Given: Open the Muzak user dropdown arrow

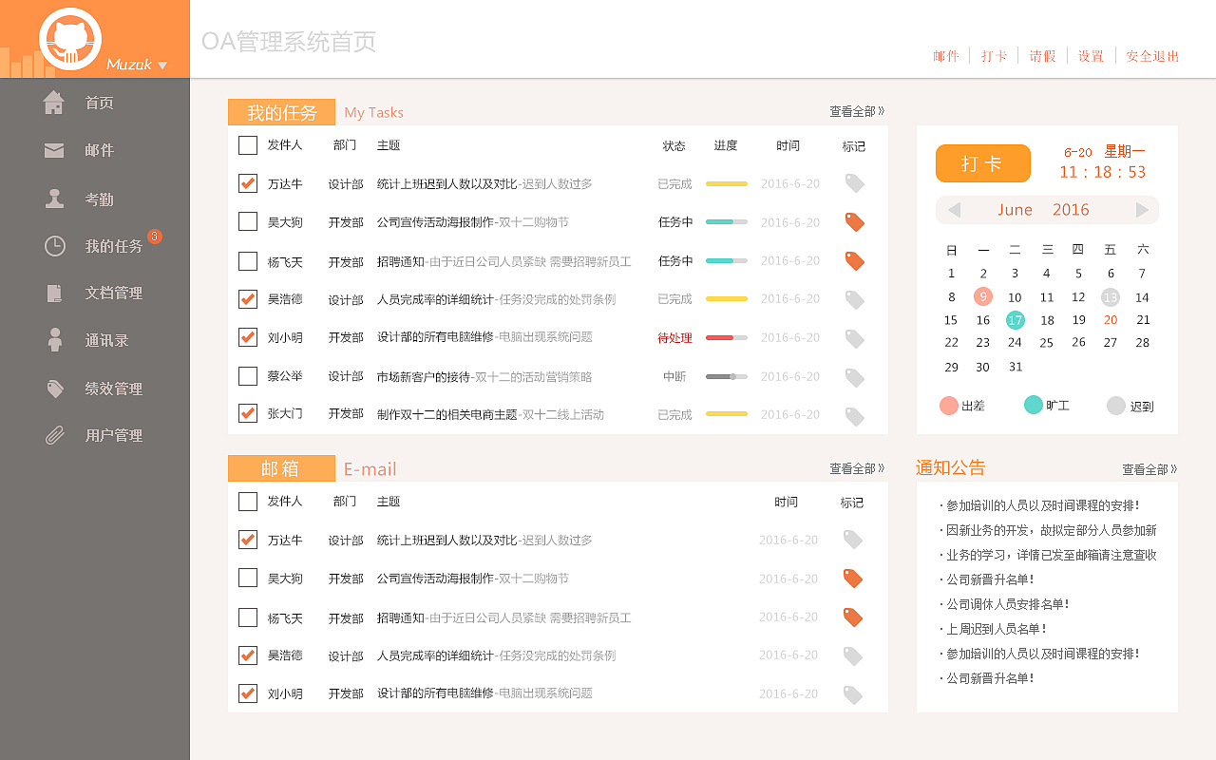Looking at the screenshot, I should click(x=162, y=66).
